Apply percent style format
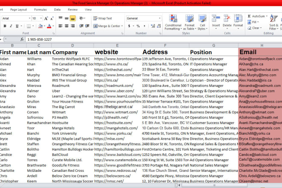282x188 pixels. pyautogui.click(x=138, y=26)
